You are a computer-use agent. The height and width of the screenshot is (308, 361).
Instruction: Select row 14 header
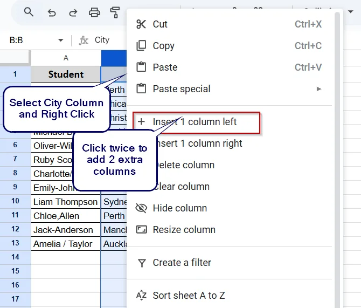(15, 257)
